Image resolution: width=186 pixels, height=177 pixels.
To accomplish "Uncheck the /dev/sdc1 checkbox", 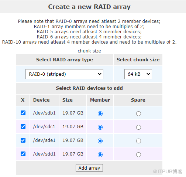I will [x=23, y=126].
